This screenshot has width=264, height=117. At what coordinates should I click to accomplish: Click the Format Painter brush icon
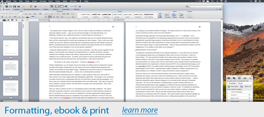pyautogui.click(x=36, y=6)
